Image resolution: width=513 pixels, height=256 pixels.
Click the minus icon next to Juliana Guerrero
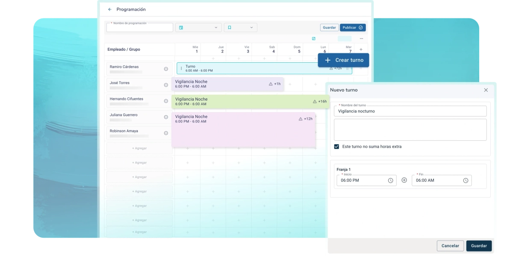pyautogui.click(x=166, y=117)
